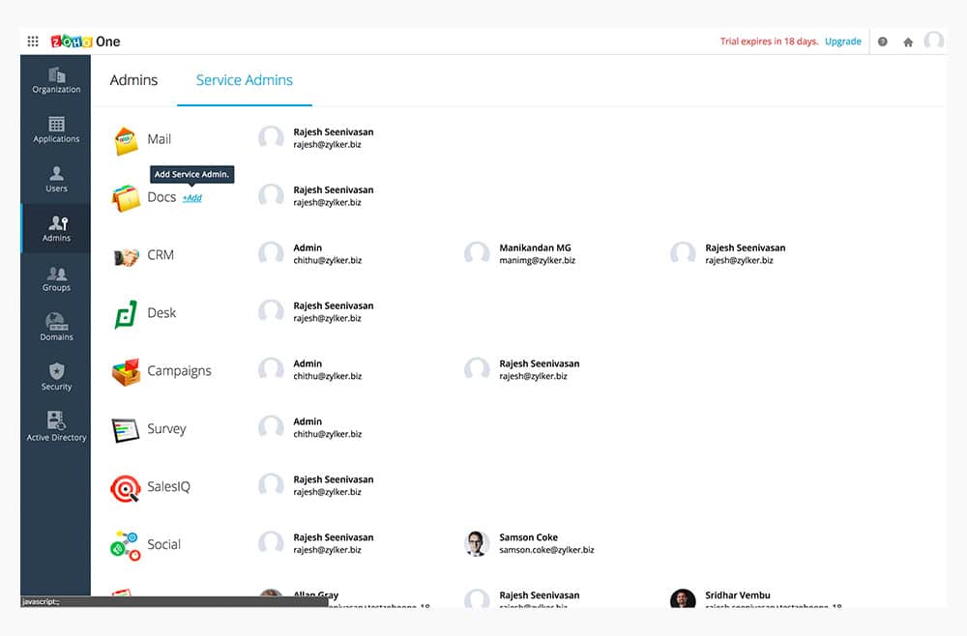Open the apps grid launcher icon
This screenshot has height=636, width=967.
click(x=33, y=42)
